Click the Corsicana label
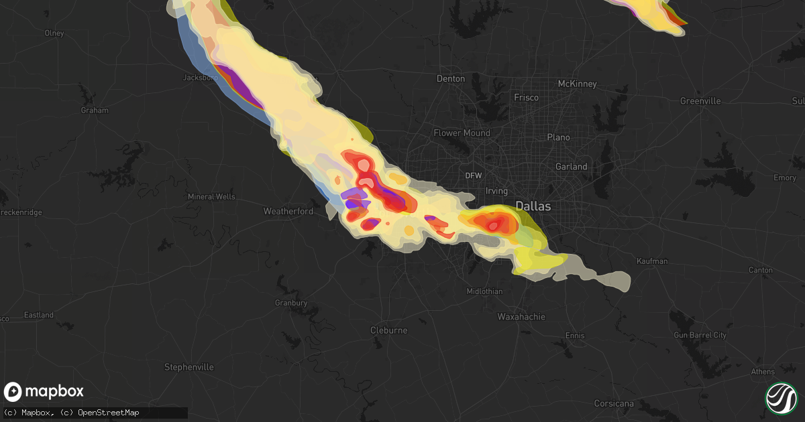The height and width of the screenshot is (422, 805). [614, 403]
